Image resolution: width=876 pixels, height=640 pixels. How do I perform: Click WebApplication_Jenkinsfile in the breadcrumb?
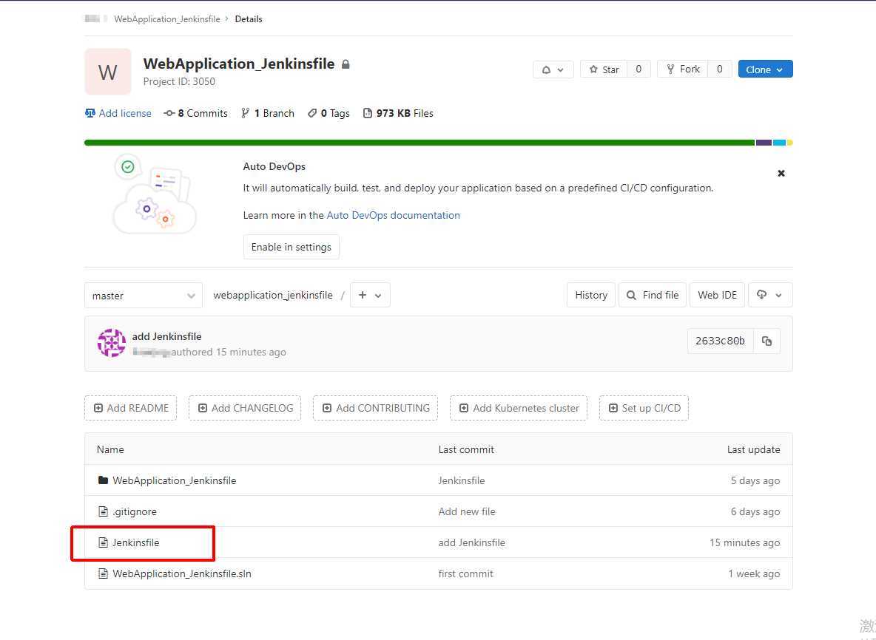(167, 19)
